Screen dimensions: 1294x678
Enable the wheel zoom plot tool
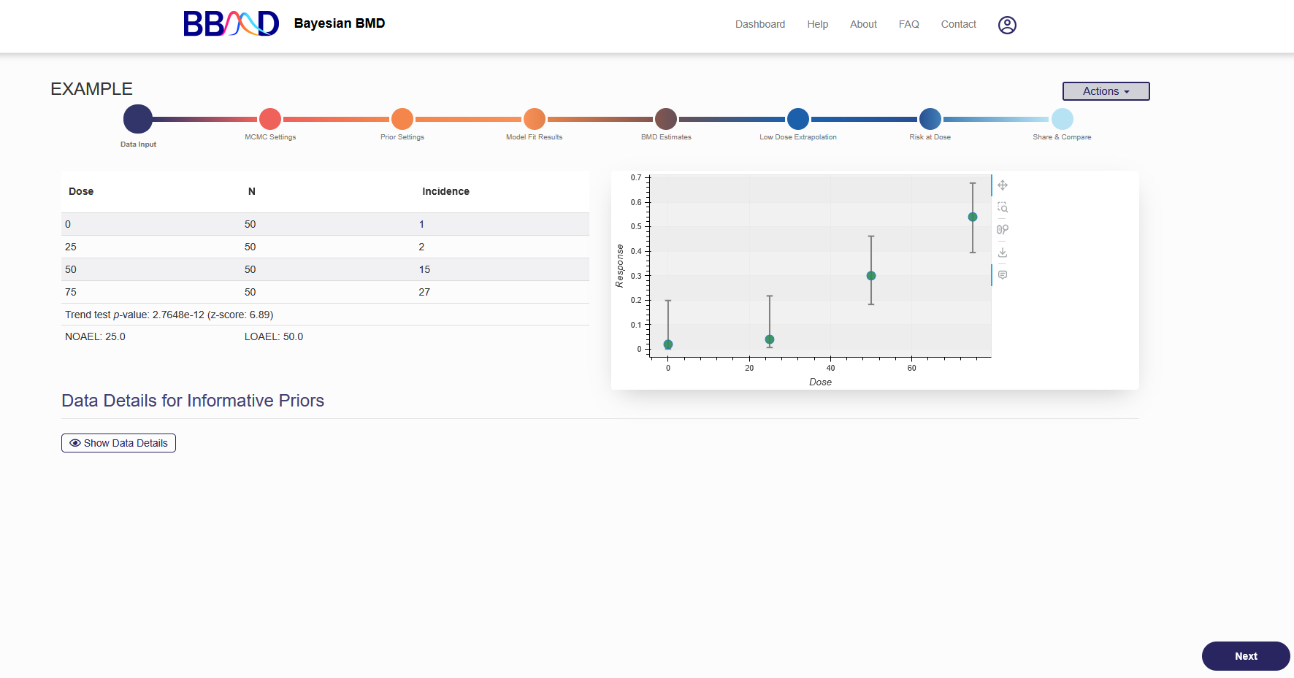point(1003,229)
